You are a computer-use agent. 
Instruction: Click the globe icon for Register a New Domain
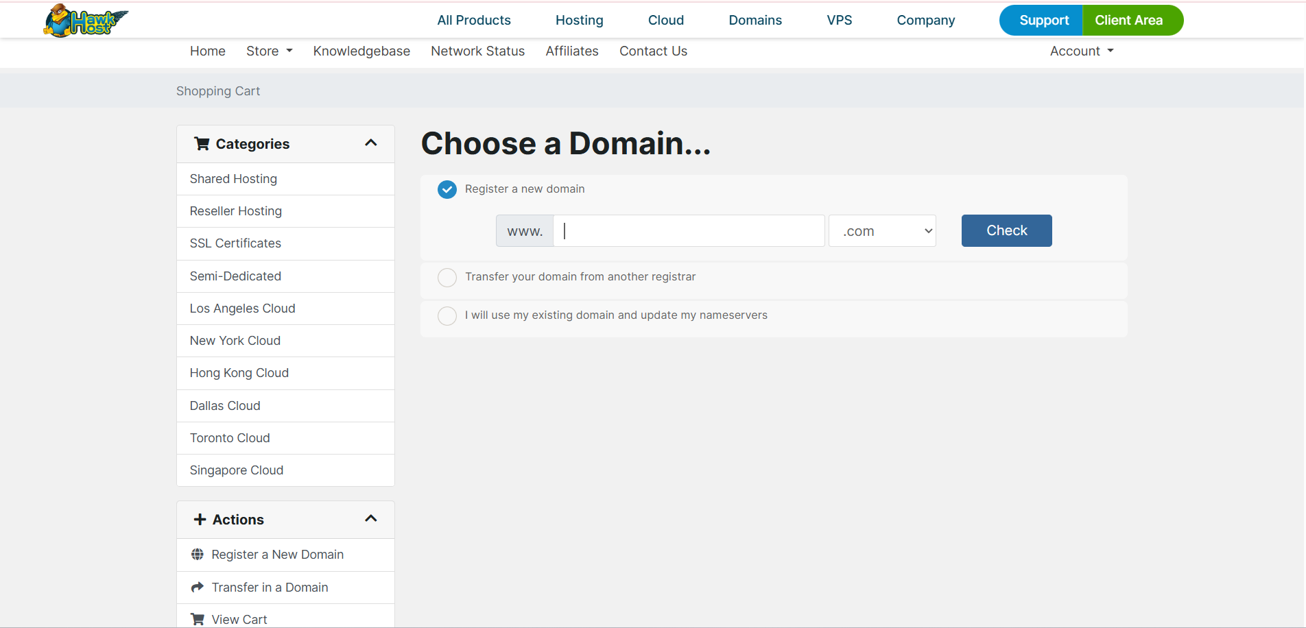(x=198, y=555)
